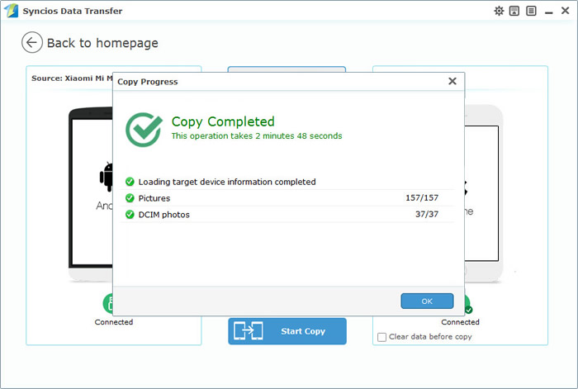
Task: Minimize the Syncios window
Action: pyautogui.click(x=549, y=12)
